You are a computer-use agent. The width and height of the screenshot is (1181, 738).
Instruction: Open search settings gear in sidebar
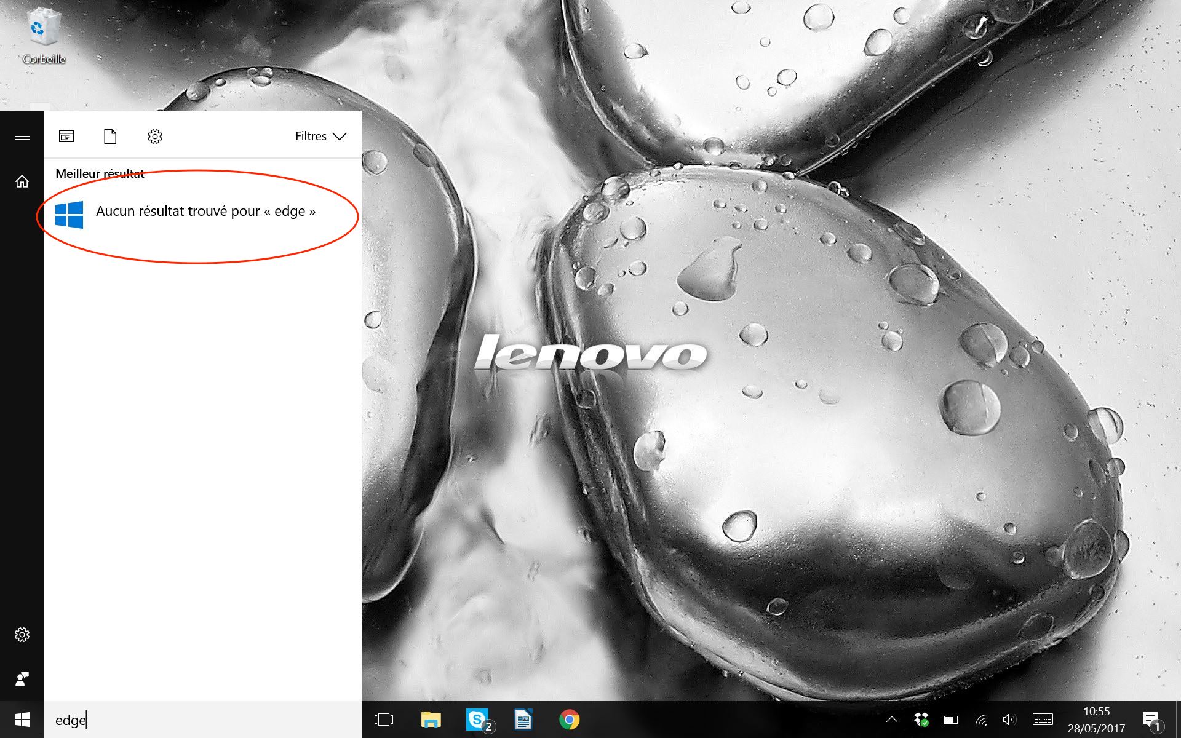click(22, 635)
